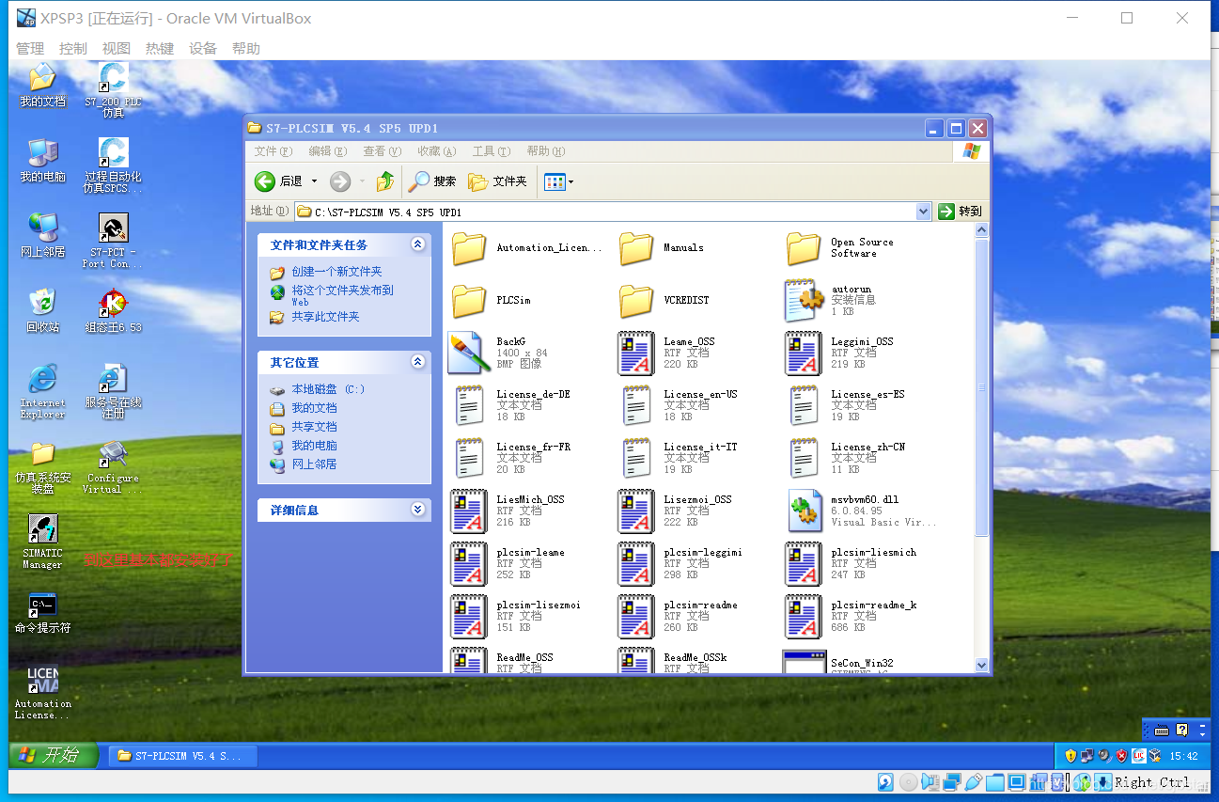
Task: Click 共享文档 link in 其它位置
Action: [x=314, y=427]
